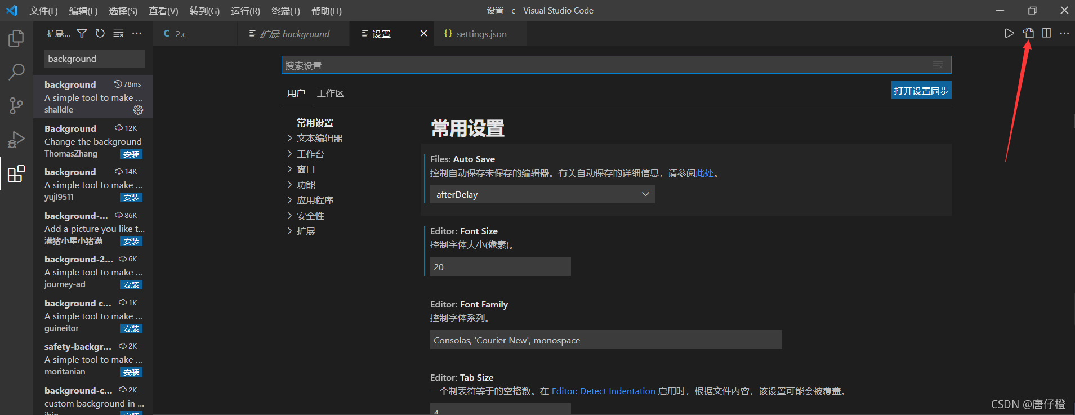The width and height of the screenshot is (1075, 415).
Task: Expand the 应用程序 settings category
Action: click(x=310, y=200)
